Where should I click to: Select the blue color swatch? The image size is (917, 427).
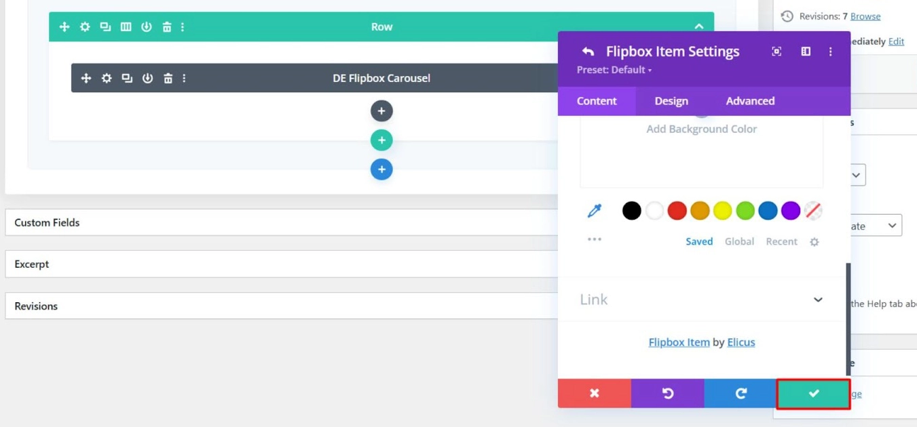768,211
